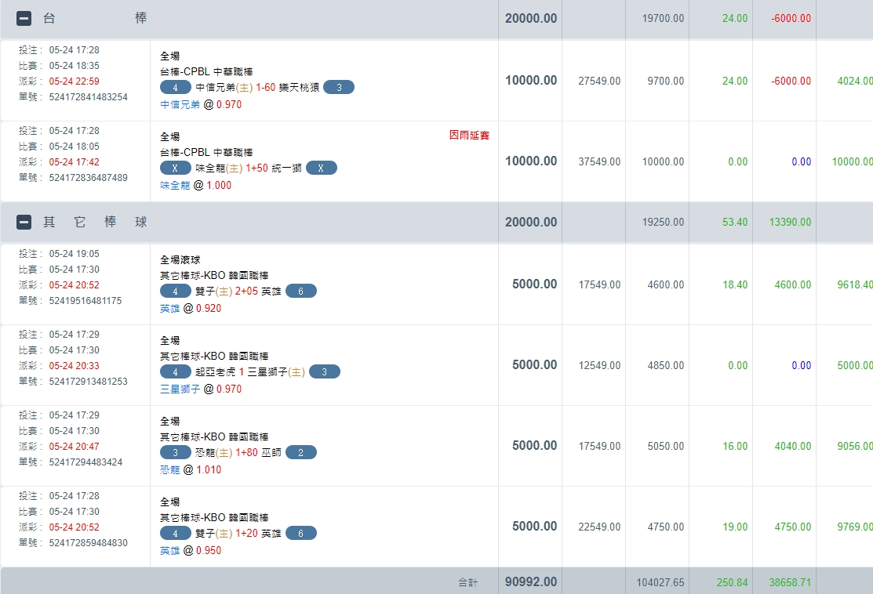
Task: Click score badge 4 before 起亞老虎
Action: (176, 372)
